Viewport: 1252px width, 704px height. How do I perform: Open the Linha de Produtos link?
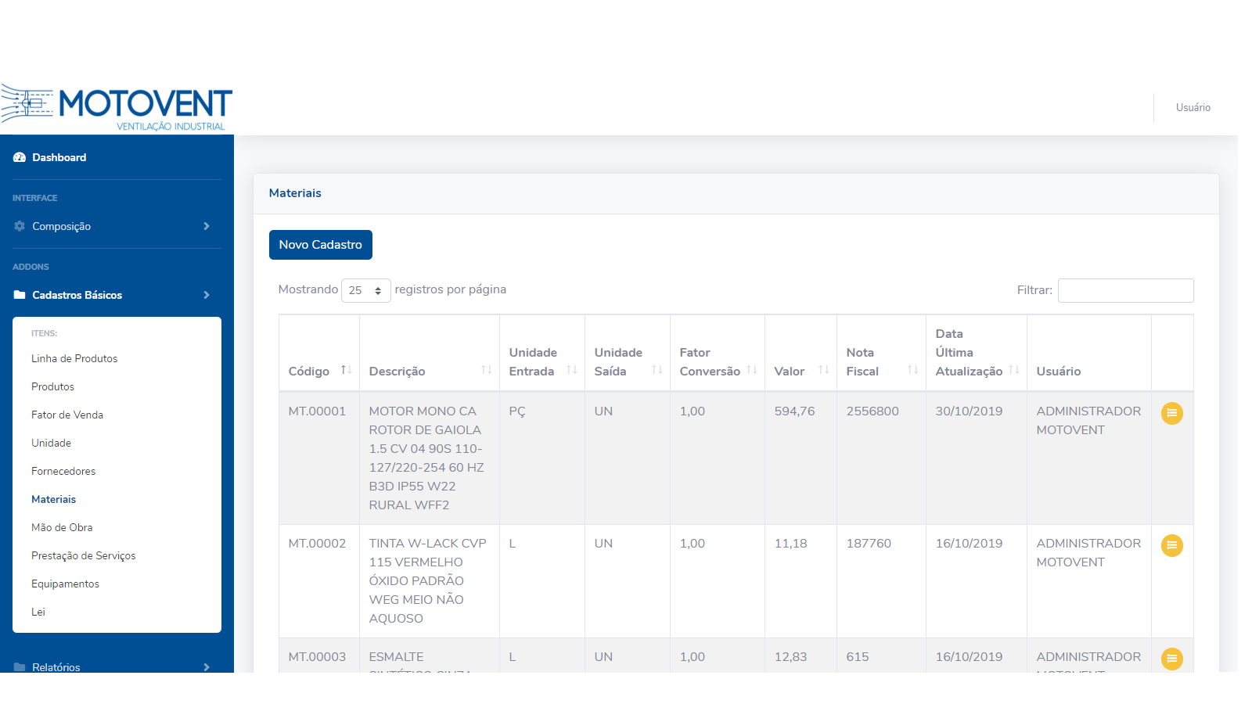pyautogui.click(x=74, y=358)
